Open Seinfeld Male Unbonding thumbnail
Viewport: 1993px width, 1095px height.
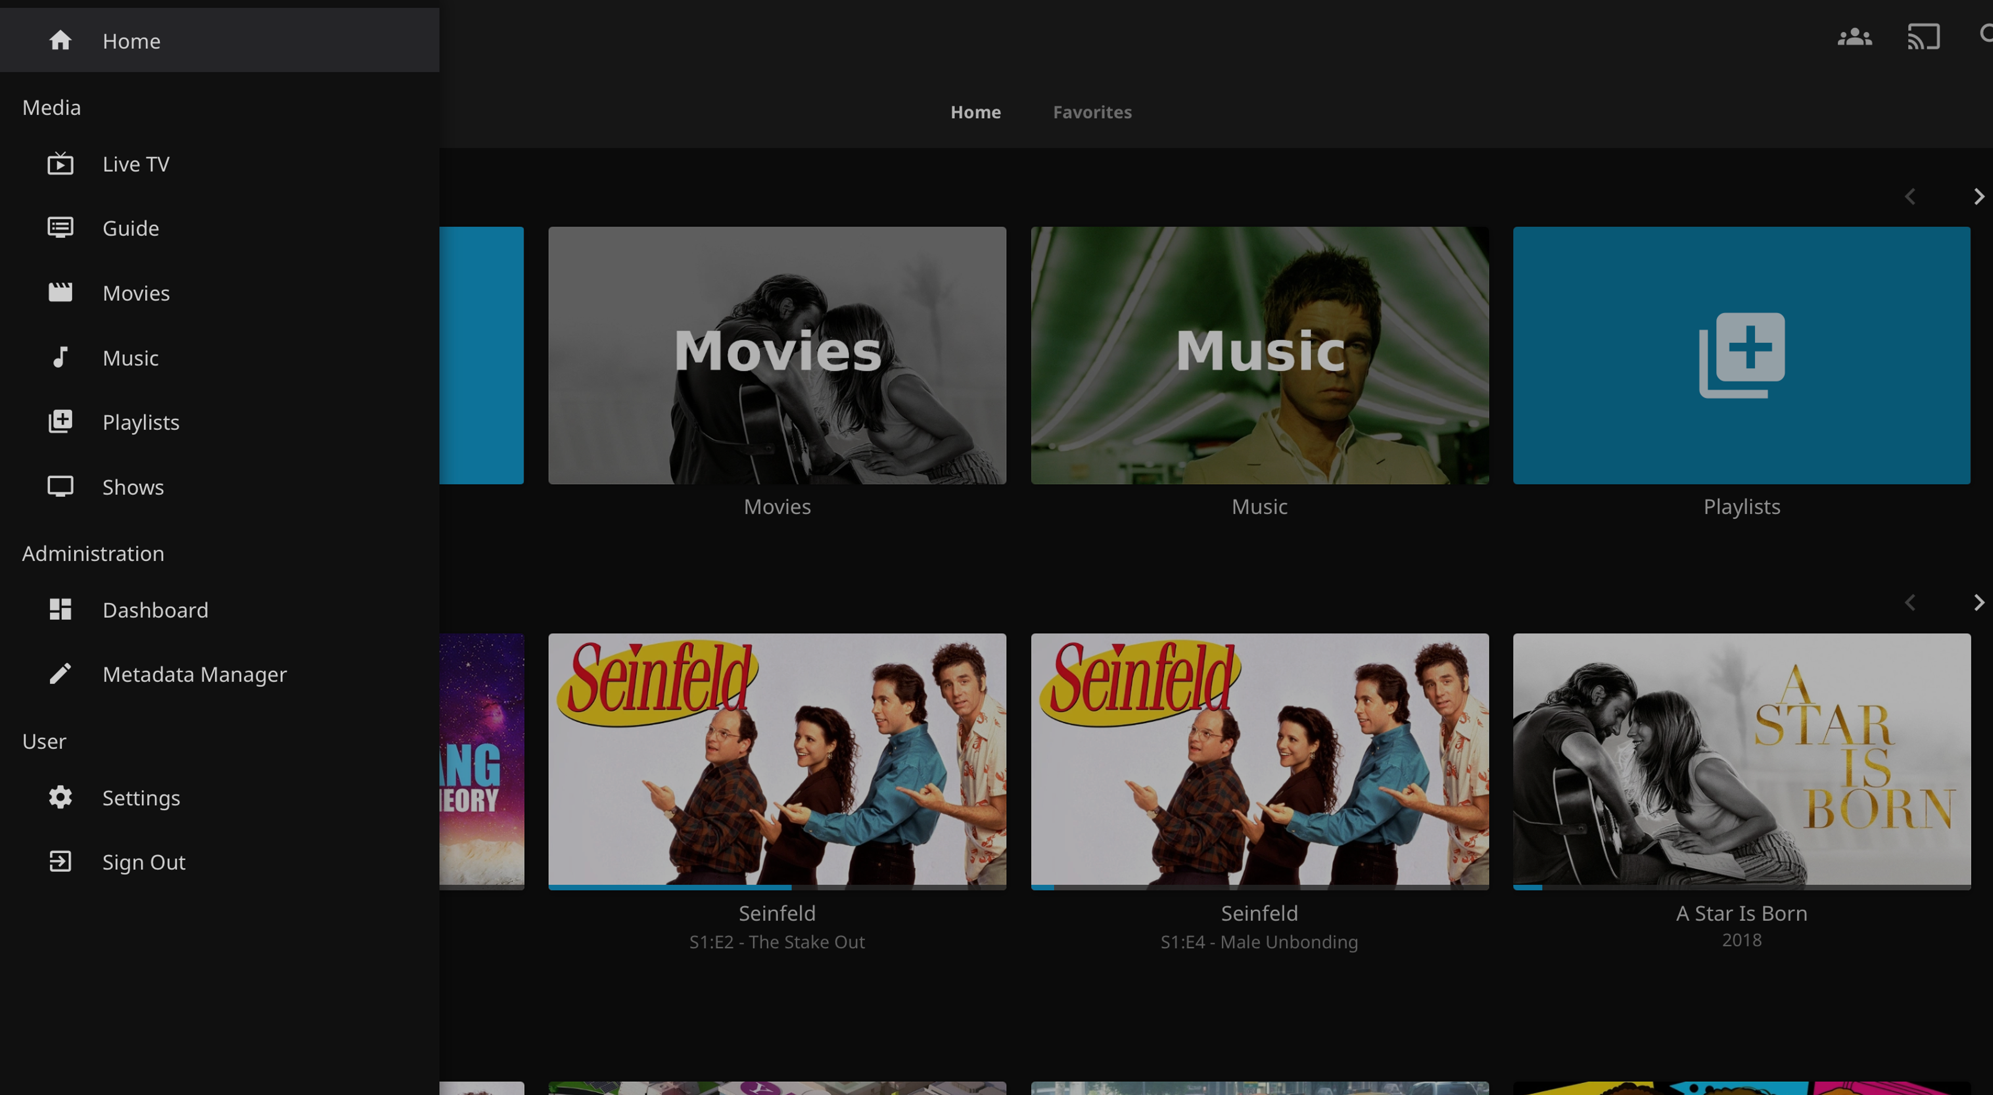[x=1260, y=761]
